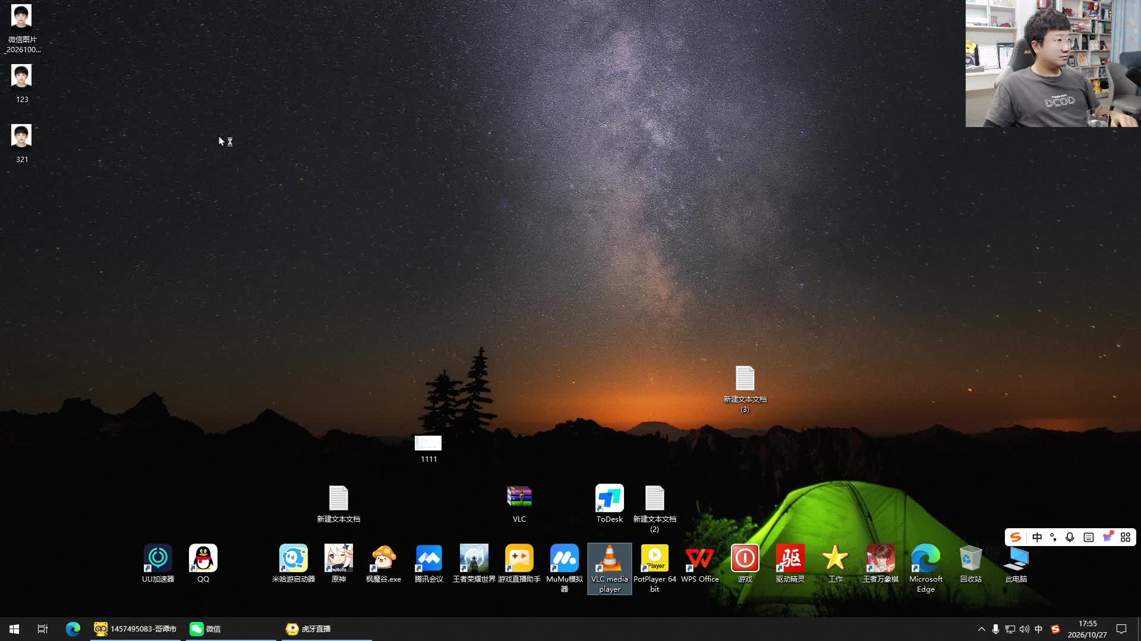The width and height of the screenshot is (1141, 641).
Task: Select the 1111 image thumbnail file
Action: (428, 449)
